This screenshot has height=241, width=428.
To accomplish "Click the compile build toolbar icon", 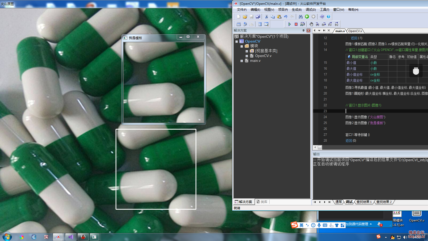I will click(x=239, y=24).
